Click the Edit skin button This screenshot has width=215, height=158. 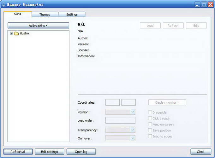pyautogui.click(x=196, y=26)
